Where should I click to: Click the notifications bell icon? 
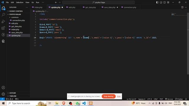point(186,99)
